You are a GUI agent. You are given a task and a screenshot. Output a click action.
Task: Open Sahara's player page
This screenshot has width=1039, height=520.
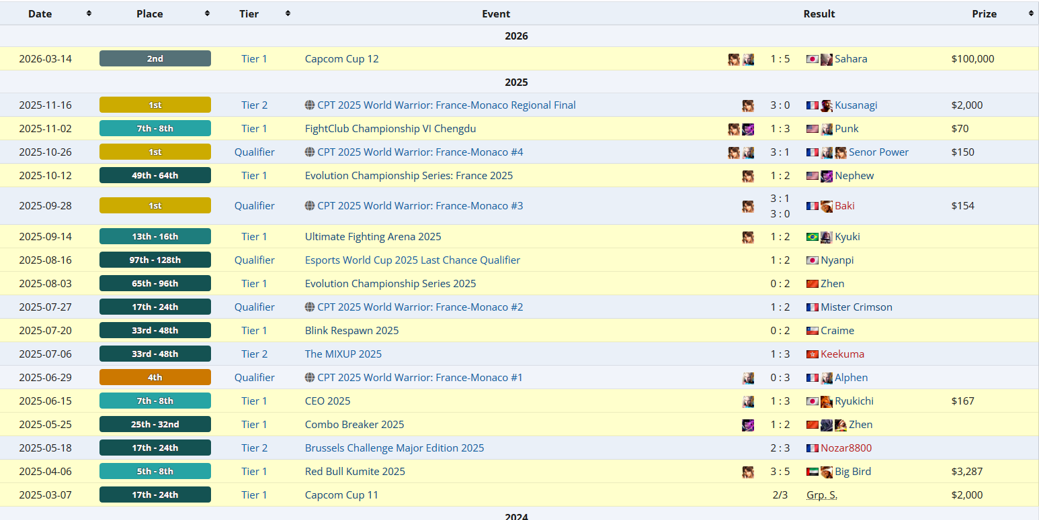tap(851, 59)
